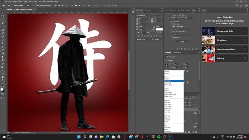This screenshot has height=140, width=249.
Task: Toggle the Auto-Select checkbox
Action: [x=15, y=5]
